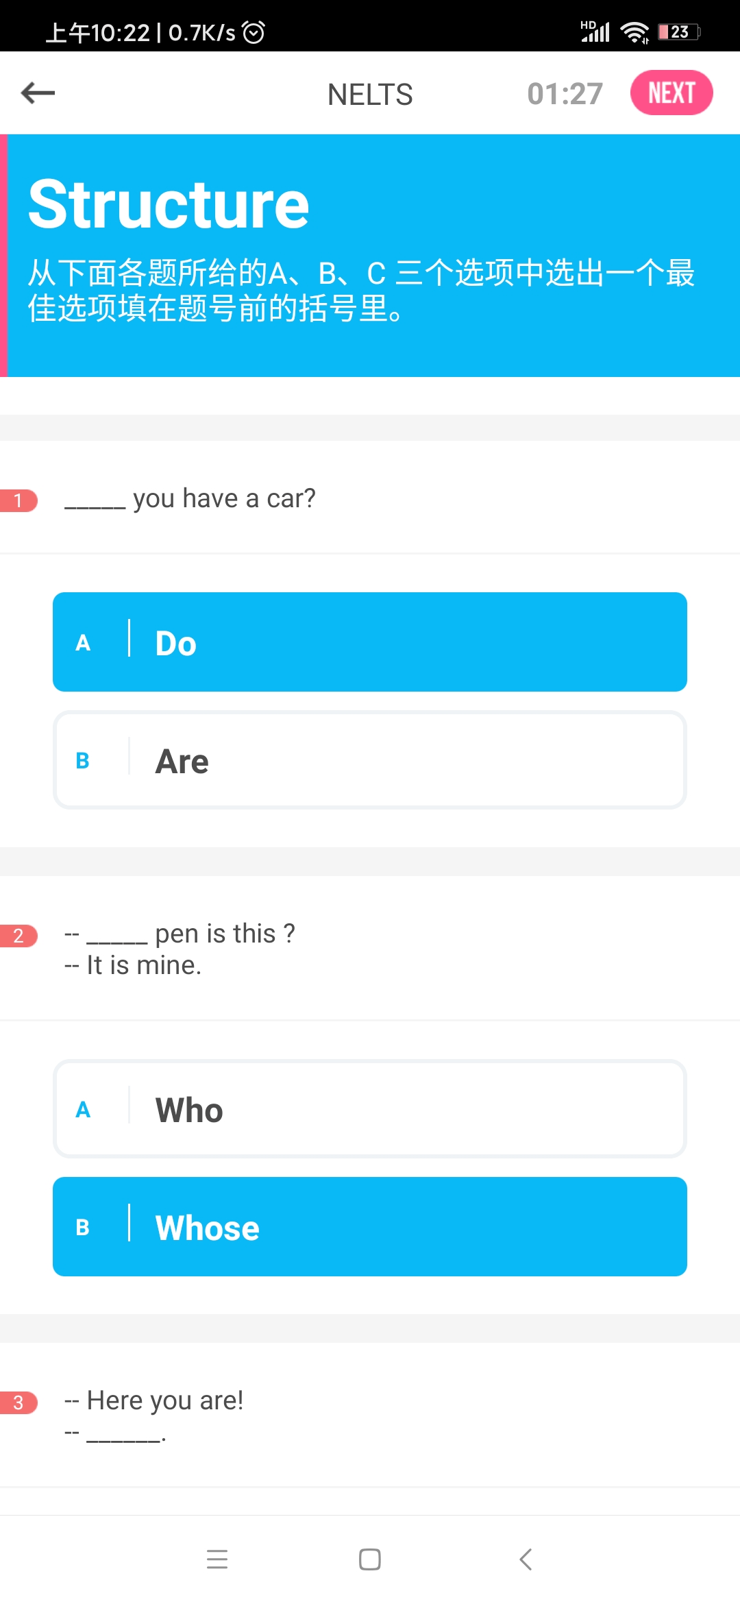The width and height of the screenshot is (740, 1604).
Task: Click the countdown timer 01:27
Action: (x=565, y=94)
